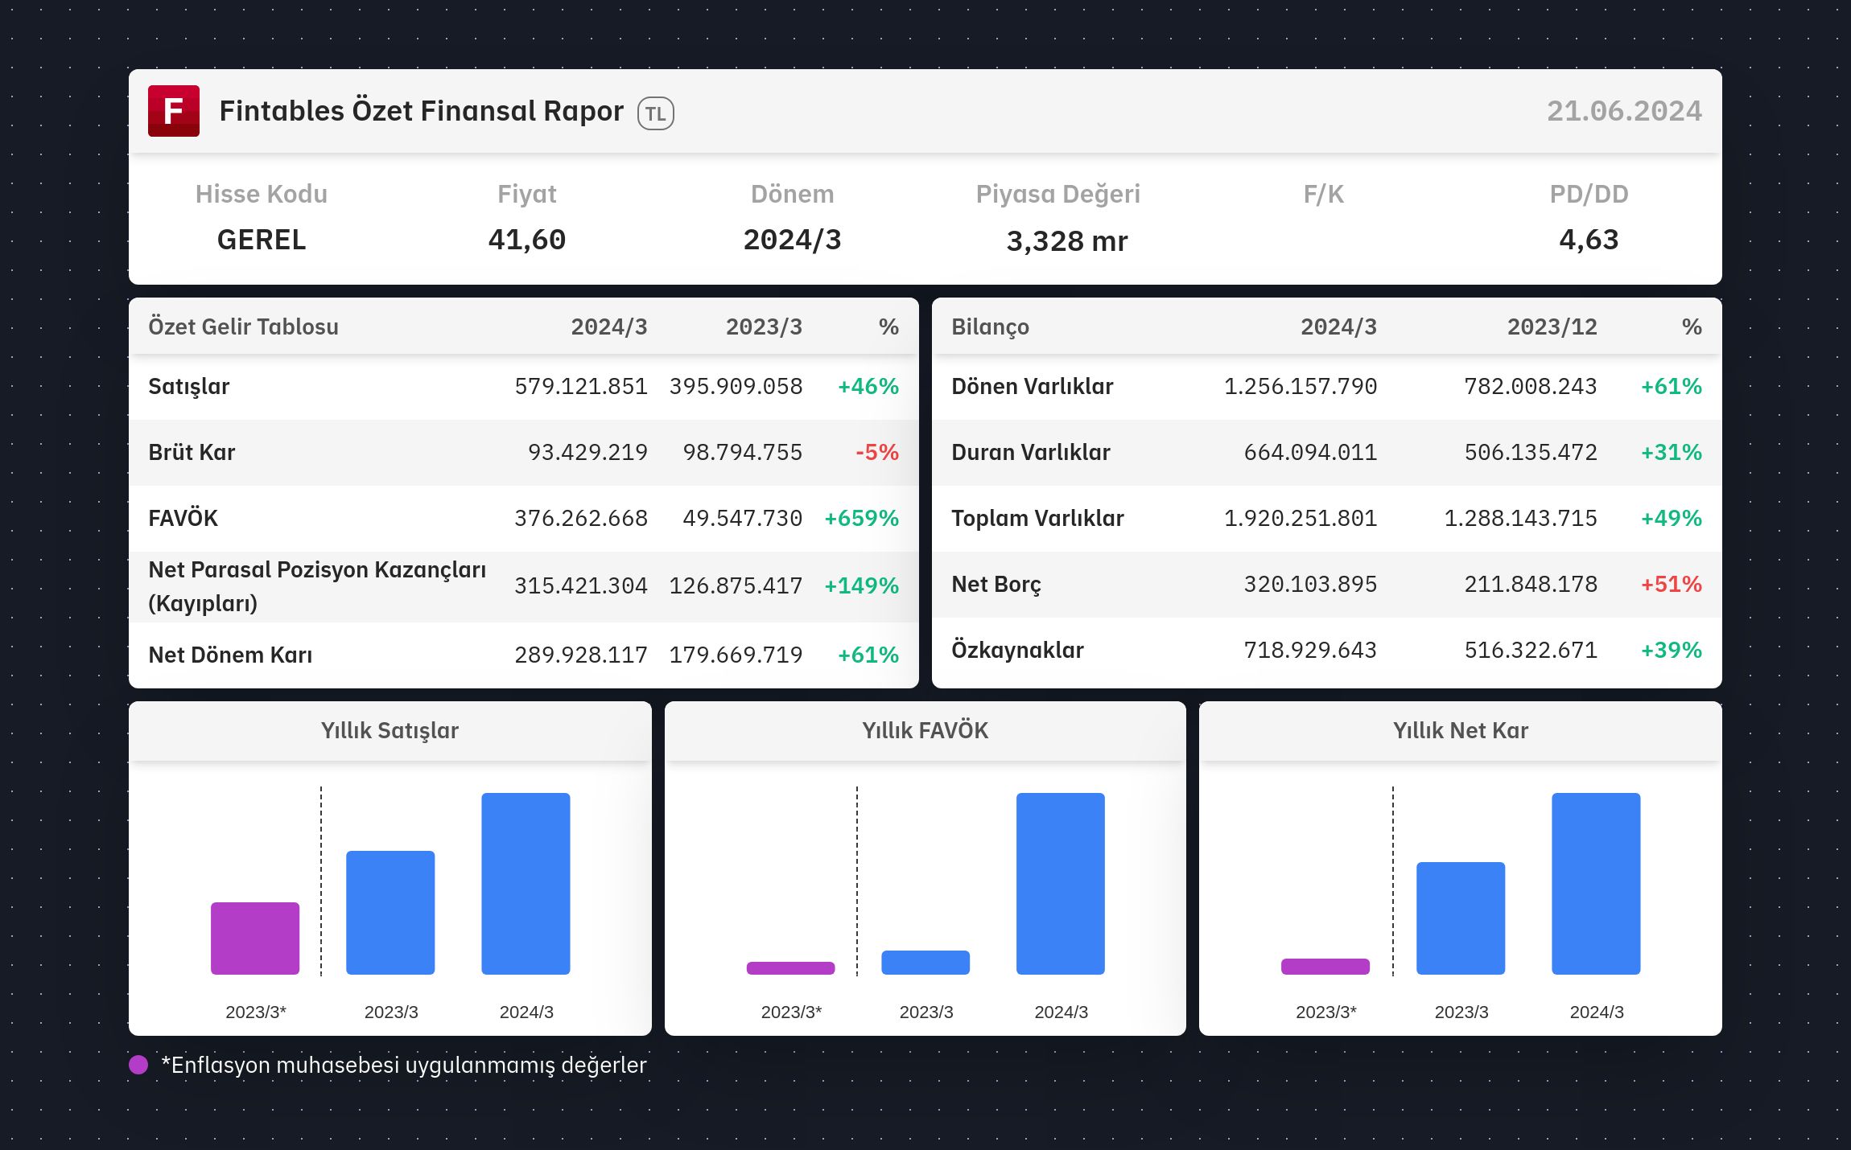
Task: Click the Özkaynaklar row label
Action: coord(1017,650)
